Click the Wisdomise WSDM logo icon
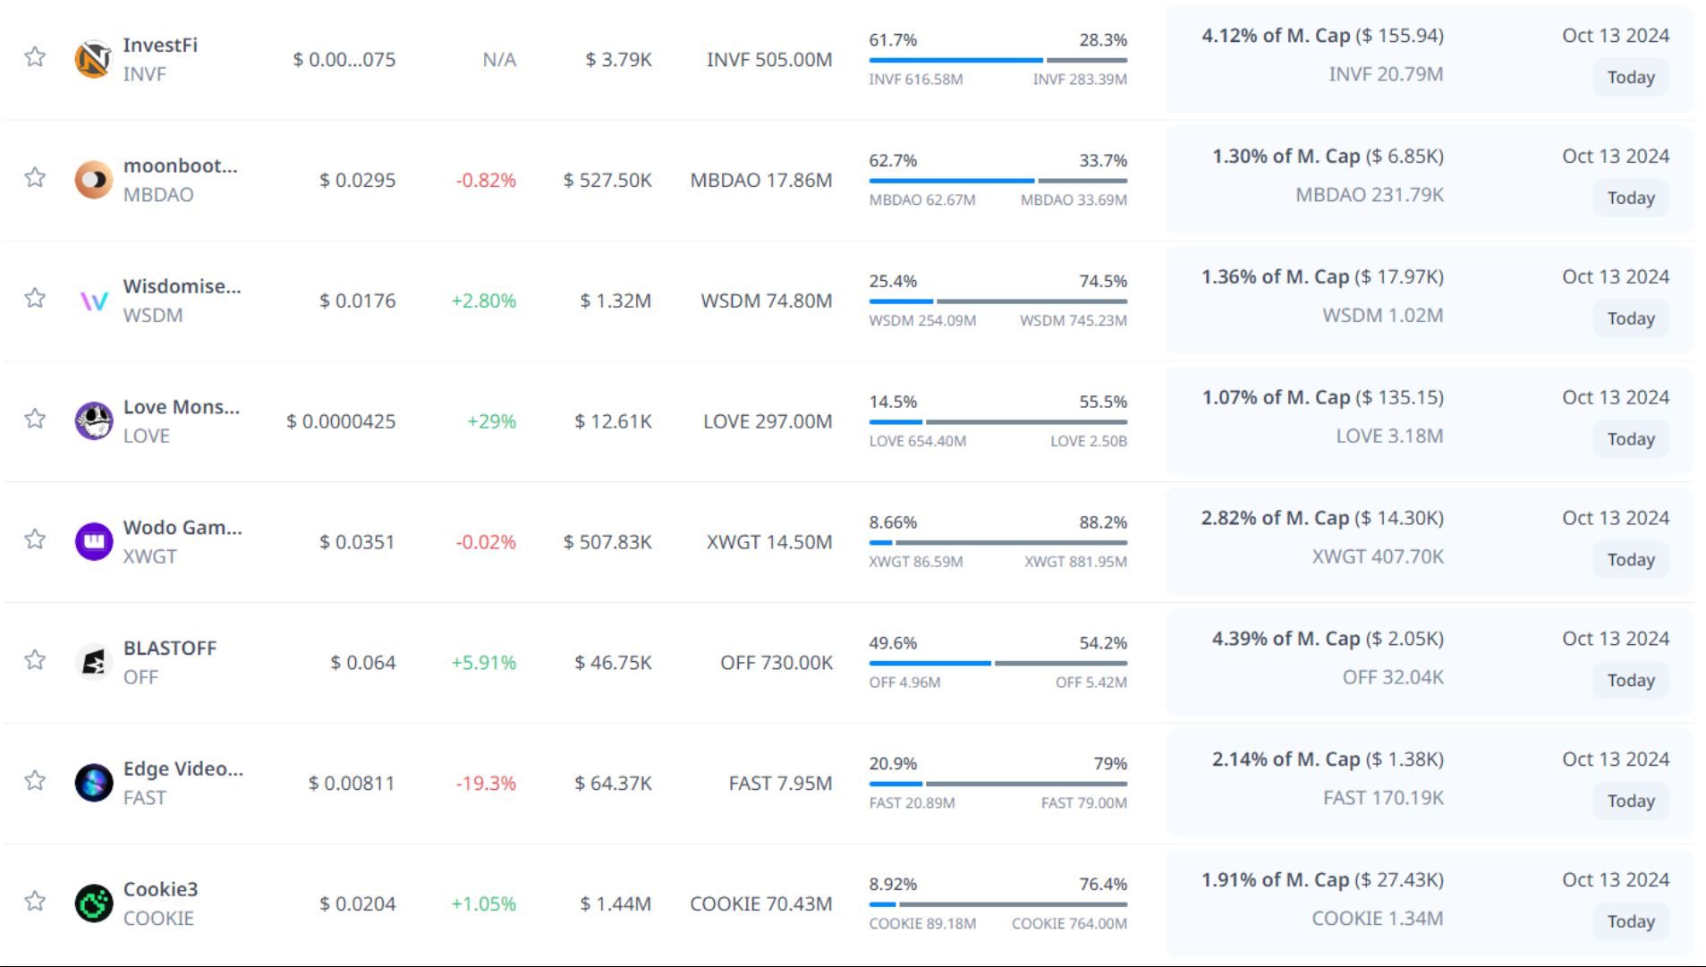Image resolution: width=1706 pixels, height=967 pixels. [93, 301]
